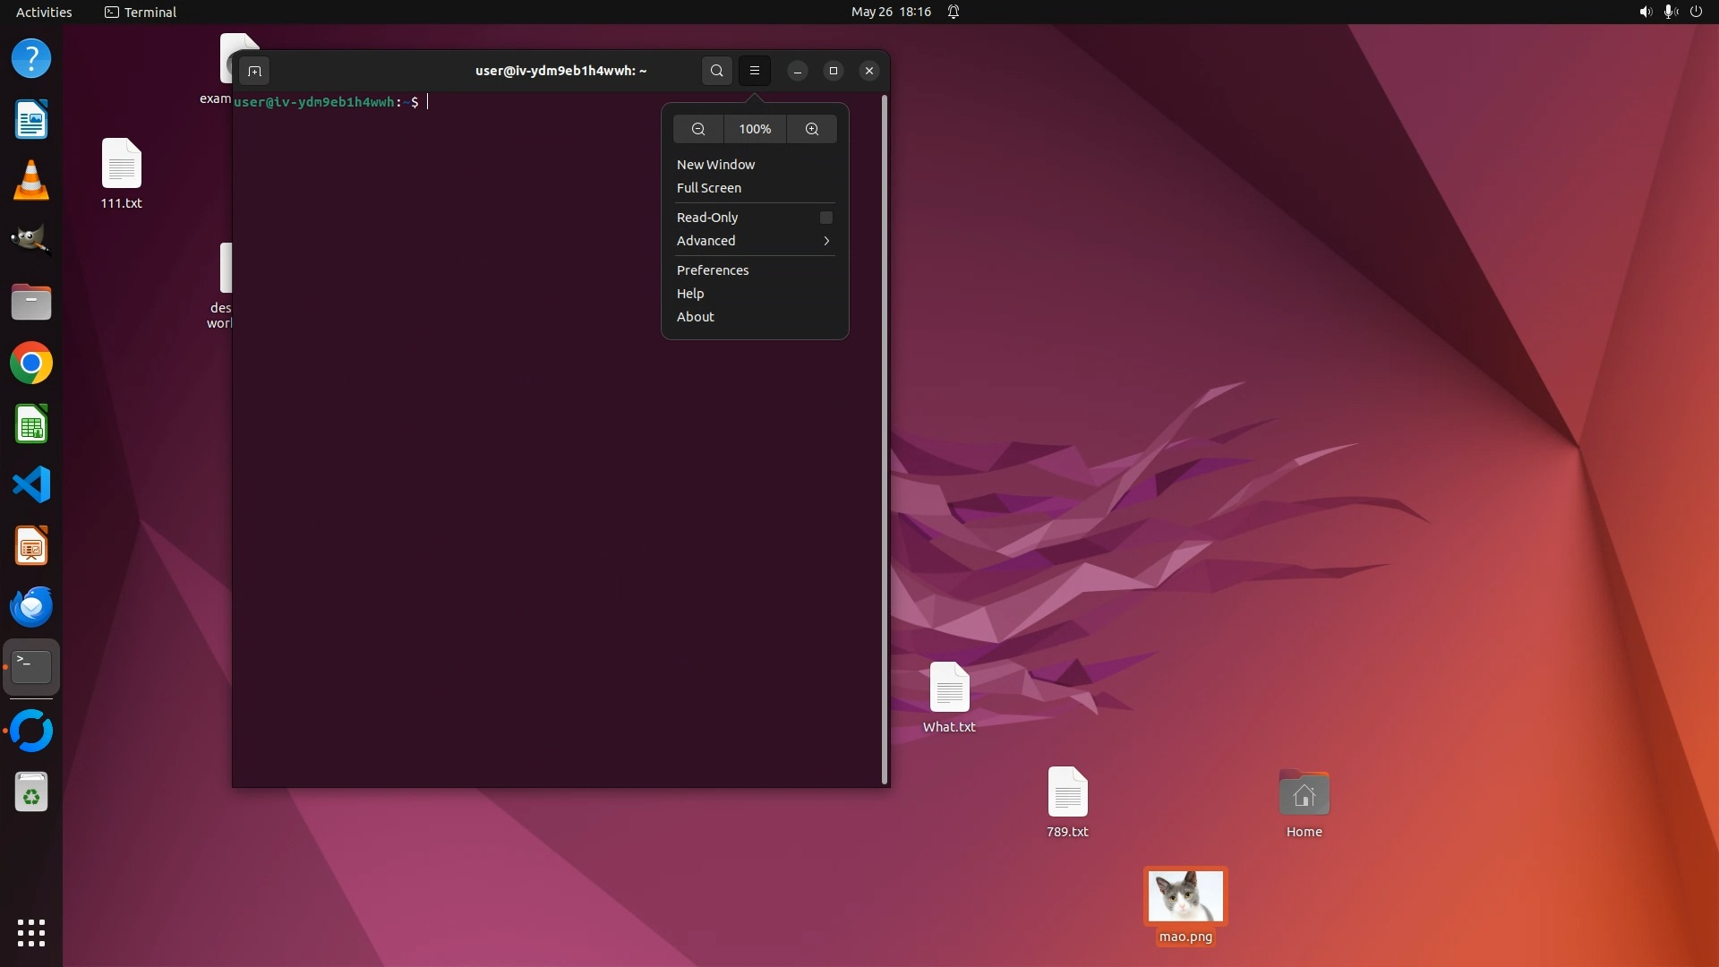Click the zoom in magnifier icon

(812, 129)
